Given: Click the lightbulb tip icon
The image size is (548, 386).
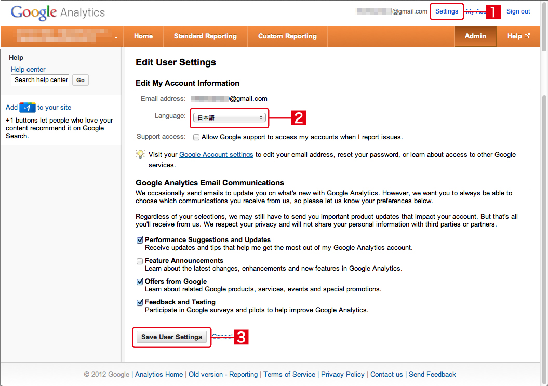Looking at the screenshot, I should (x=140, y=154).
